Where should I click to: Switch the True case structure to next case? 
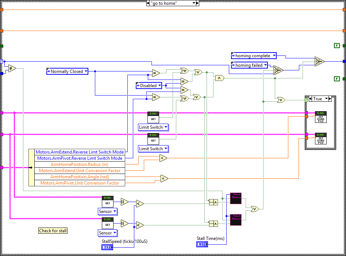pyautogui.click(x=330, y=99)
